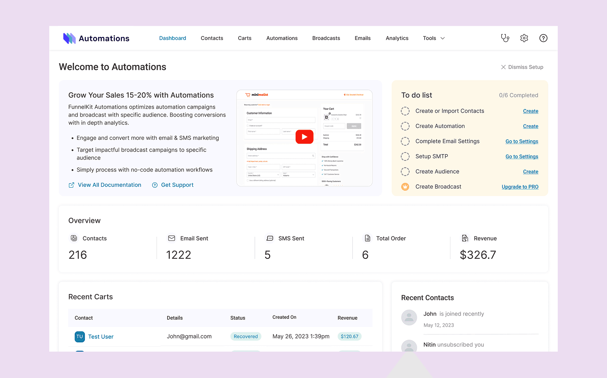Switch to the Carts tab
This screenshot has width=607, height=378.
(245, 38)
